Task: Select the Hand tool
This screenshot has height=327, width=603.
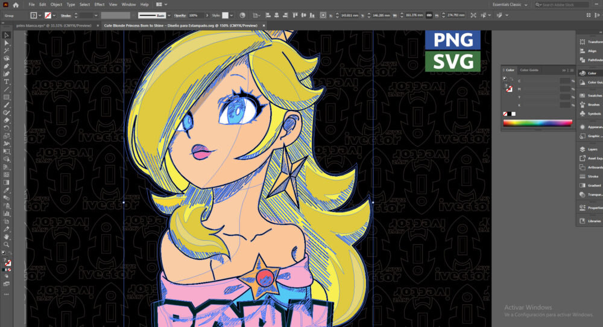Action: click(x=6, y=237)
